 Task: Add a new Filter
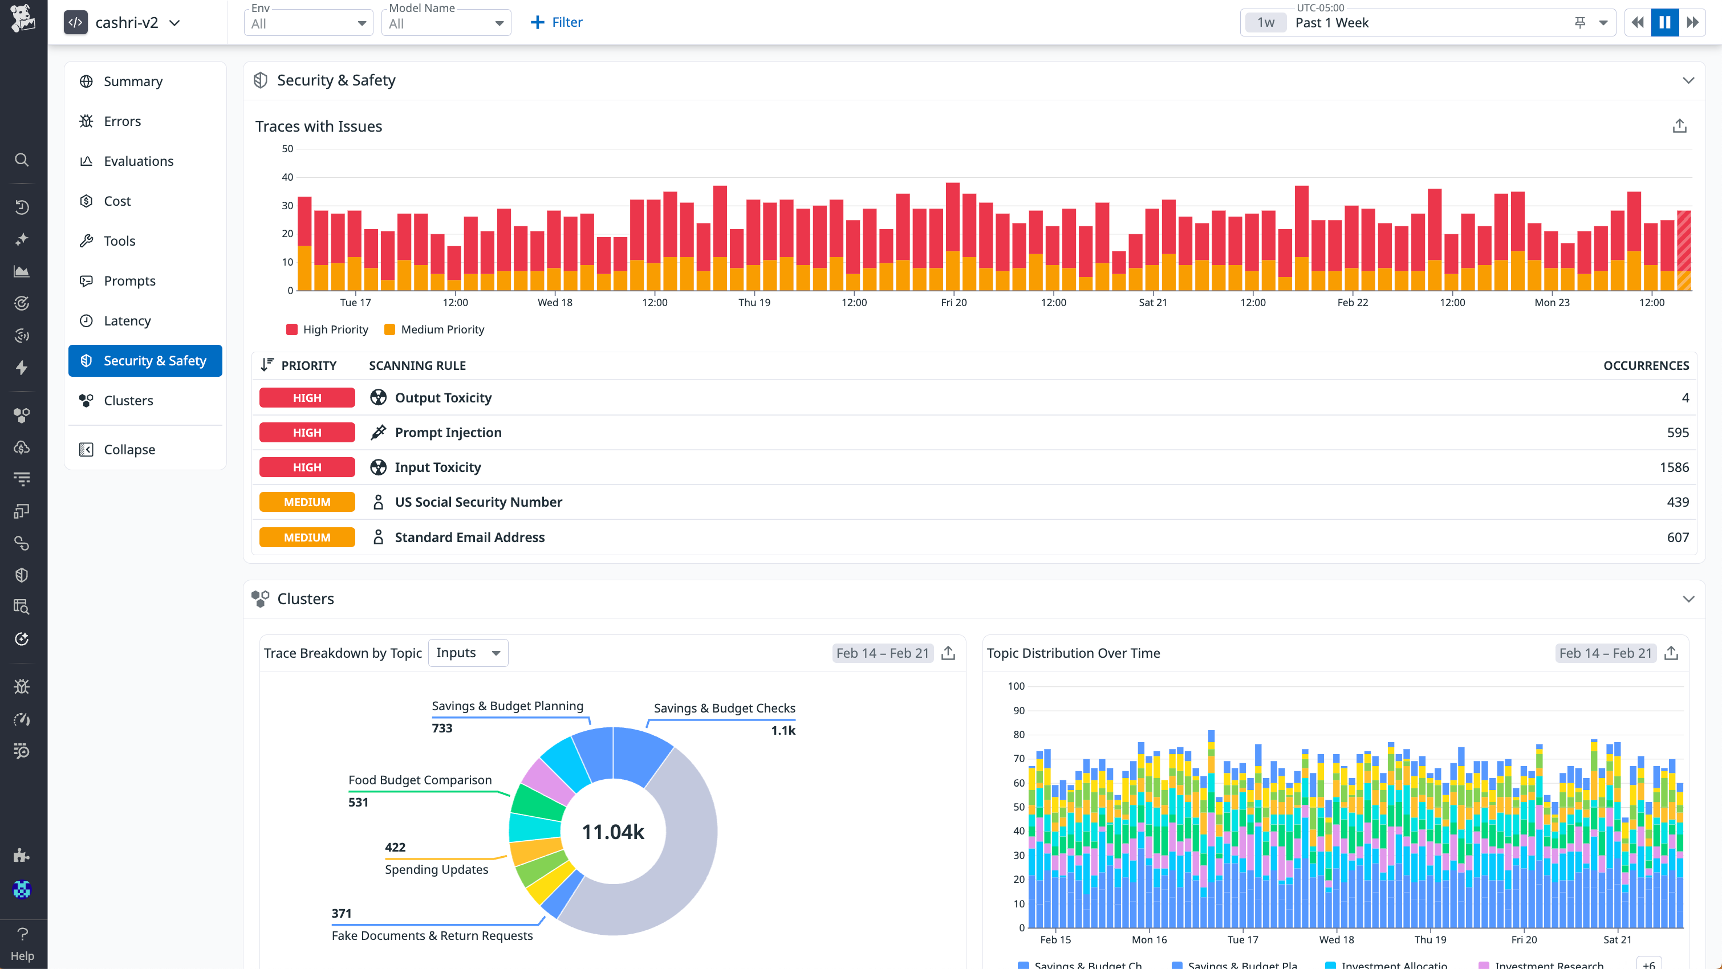556,23
